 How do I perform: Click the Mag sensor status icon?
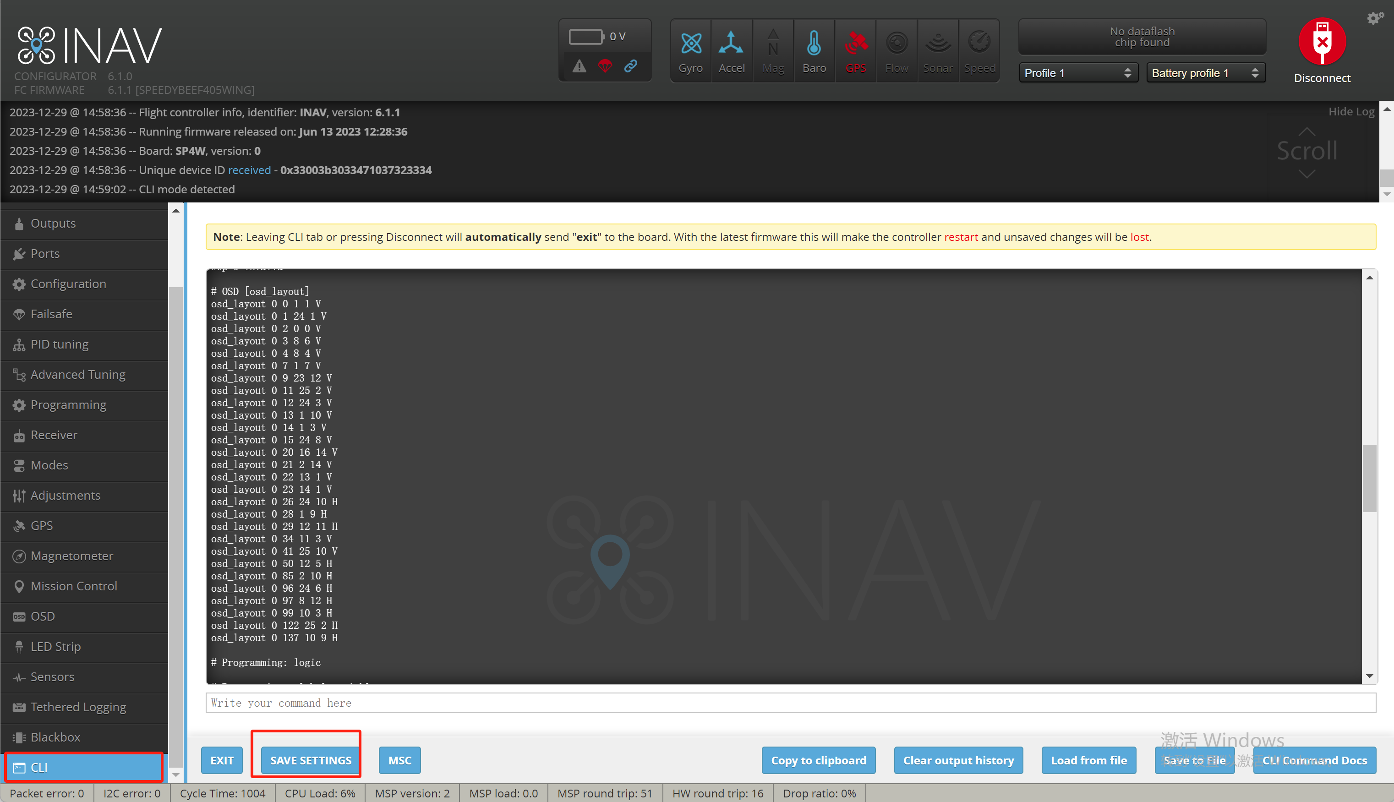pyautogui.click(x=773, y=51)
